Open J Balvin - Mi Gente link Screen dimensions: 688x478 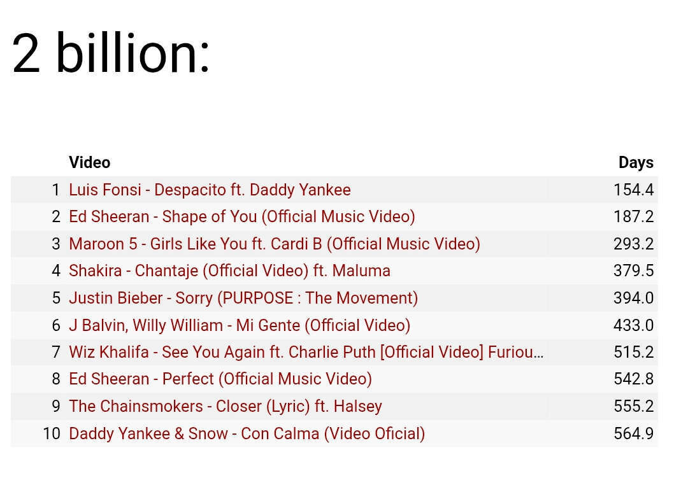coord(240,325)
